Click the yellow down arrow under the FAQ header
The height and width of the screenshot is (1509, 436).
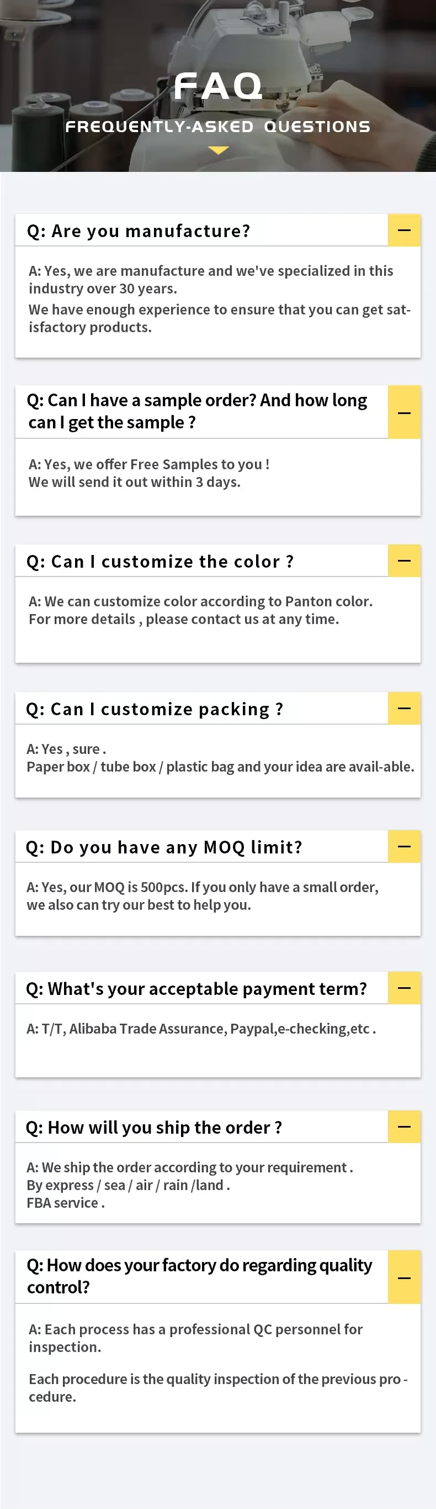(219, 150)
